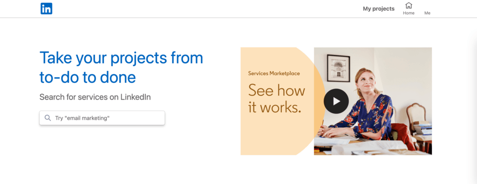Play the See how it works video
Screen dimensions: 477x184
coord(336,101)
